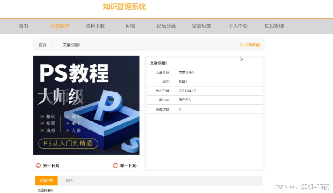Click the 点我收藏 favorite link
Screen dimensions: 333x193
250,44
